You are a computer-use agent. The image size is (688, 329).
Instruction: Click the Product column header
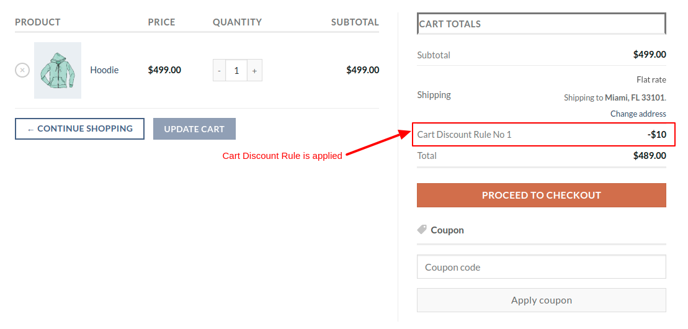38,22
